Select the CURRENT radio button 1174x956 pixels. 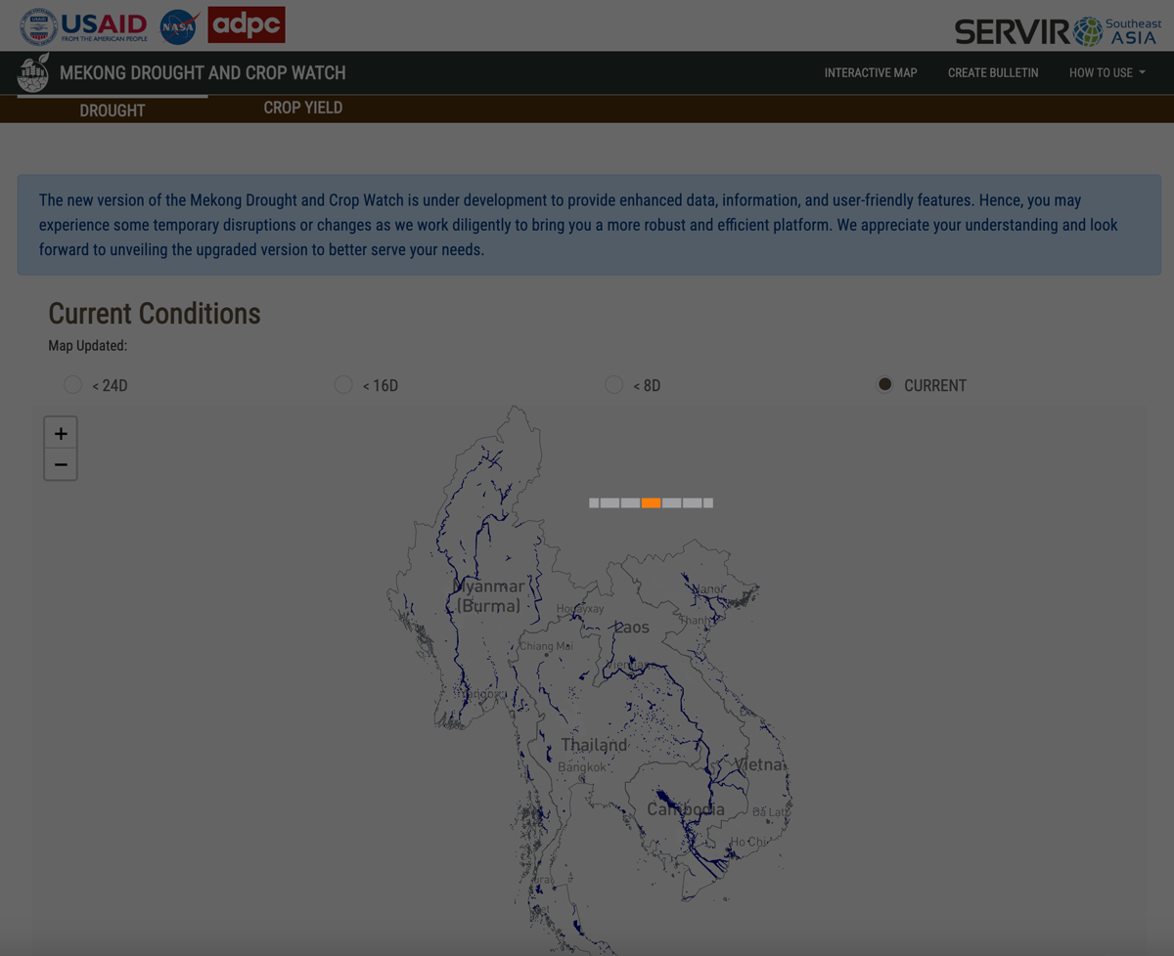tap(884, 384)
